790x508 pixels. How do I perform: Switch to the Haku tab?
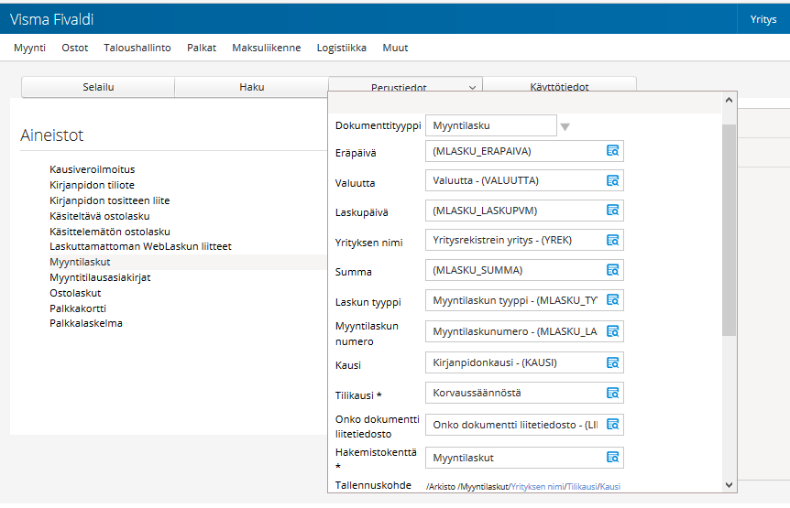(x=252, y=87)
